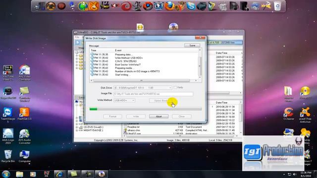Switch to the UltraISO disc taskbar button

pos(101,174)
